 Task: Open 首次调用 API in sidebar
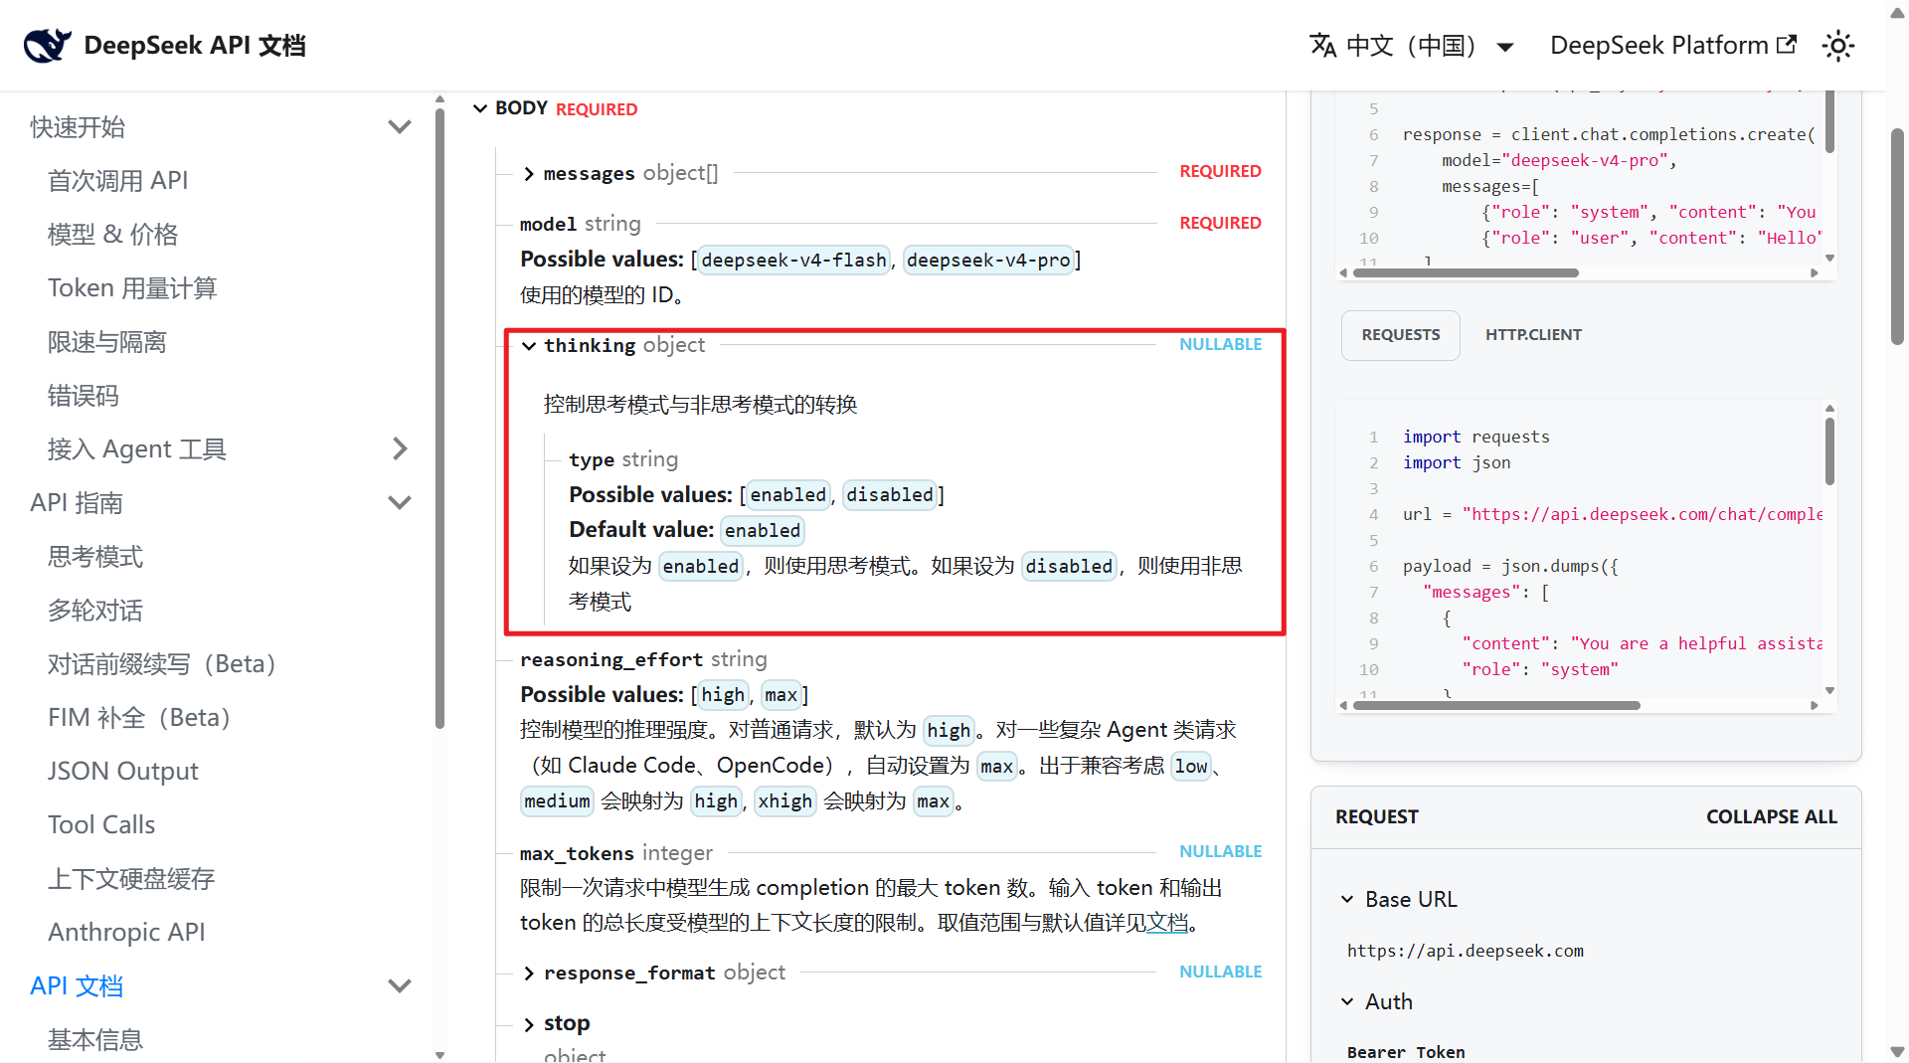click(117, 181)
